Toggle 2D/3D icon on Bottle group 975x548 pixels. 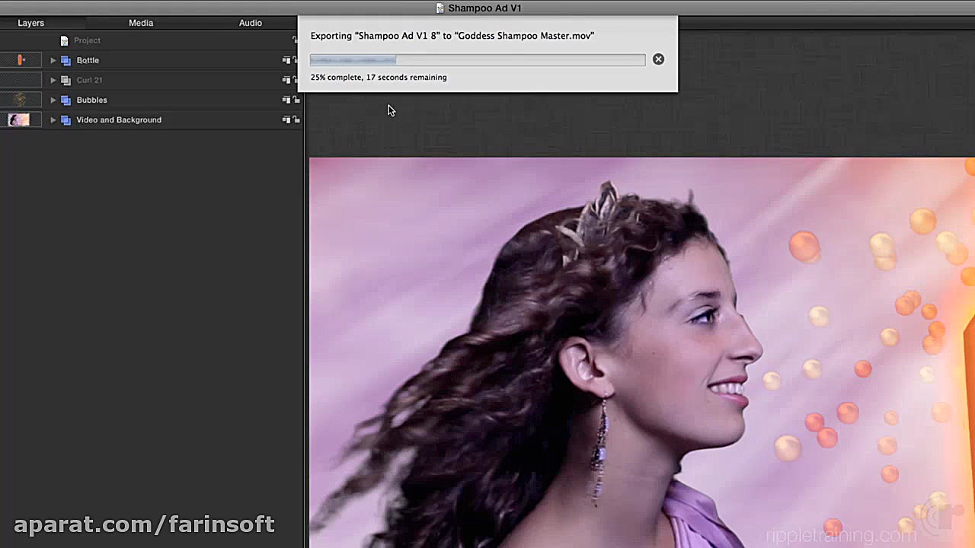pyautogui.click(x=286, y=60)
